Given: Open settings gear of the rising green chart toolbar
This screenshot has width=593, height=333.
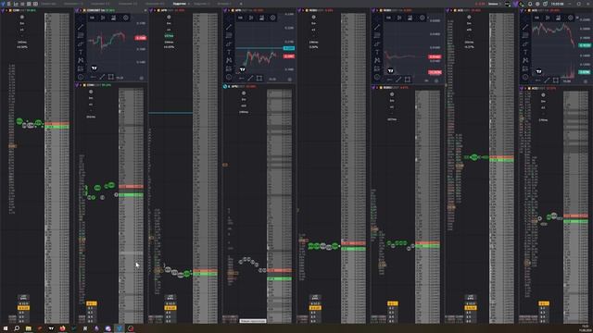Looking at the screenshot, I should [x=126, y=18].
